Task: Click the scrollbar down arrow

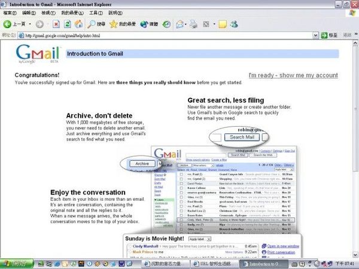Action: coord(355,255)
